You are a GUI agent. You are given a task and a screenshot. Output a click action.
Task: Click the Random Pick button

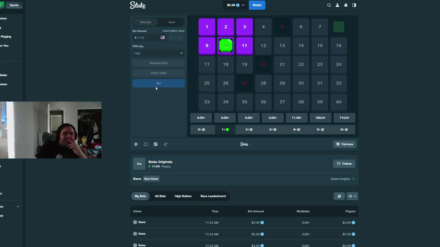coord(158,63)
